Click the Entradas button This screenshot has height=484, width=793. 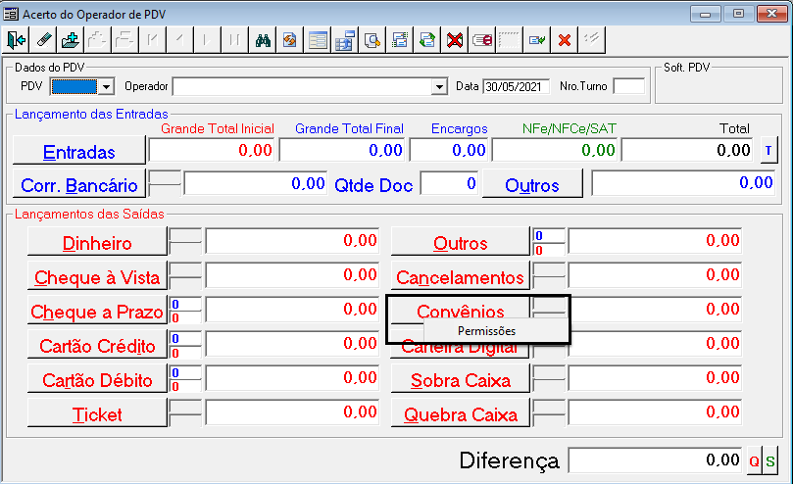point(78,151)
